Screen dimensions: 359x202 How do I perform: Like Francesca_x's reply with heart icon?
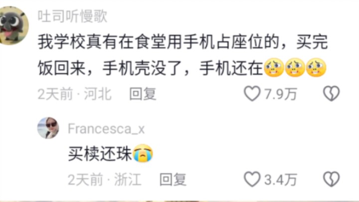pos(252,179)
